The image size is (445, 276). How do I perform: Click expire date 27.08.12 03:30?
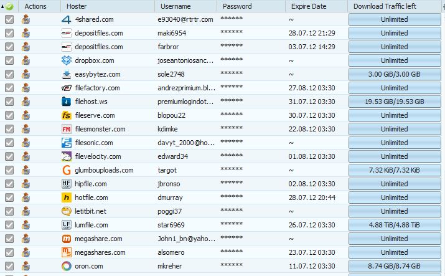(x=312, y=88)
